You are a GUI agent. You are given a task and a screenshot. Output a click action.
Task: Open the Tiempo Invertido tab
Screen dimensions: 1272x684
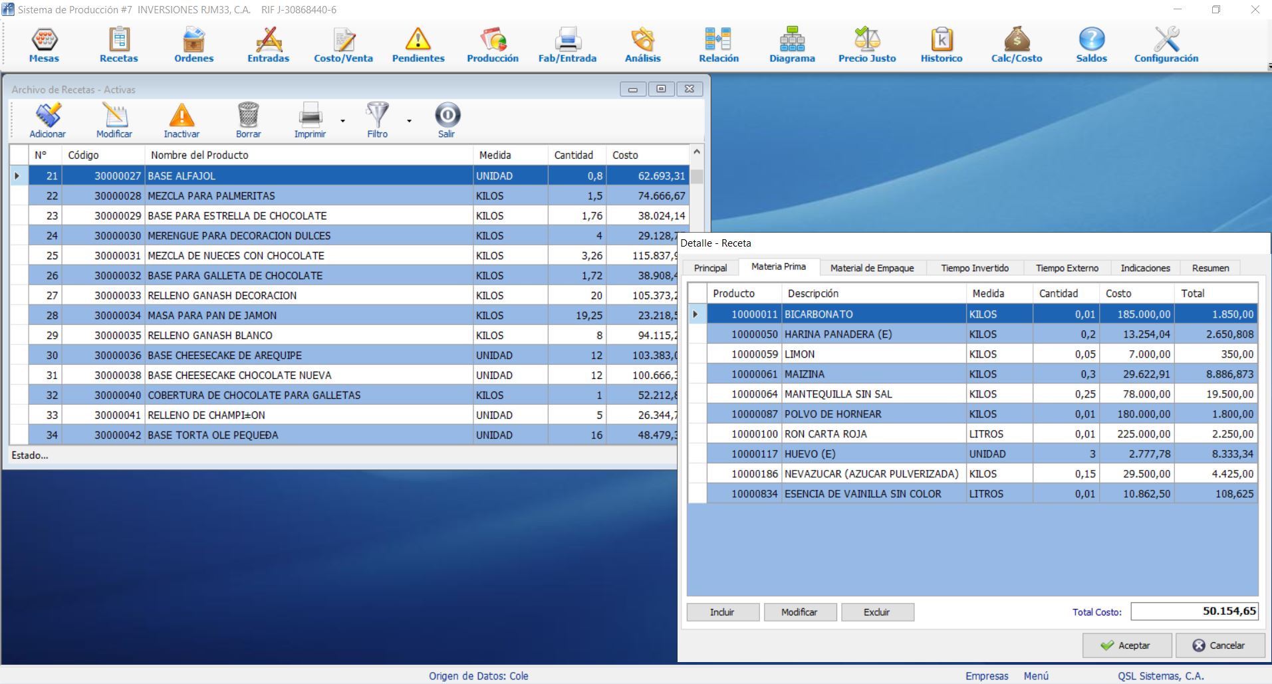coord(975,268)
